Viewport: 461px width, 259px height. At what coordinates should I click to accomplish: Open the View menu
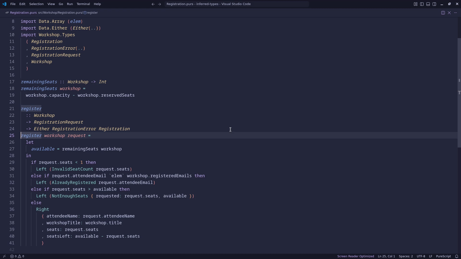pyautogui.click(x=51, y=4)
